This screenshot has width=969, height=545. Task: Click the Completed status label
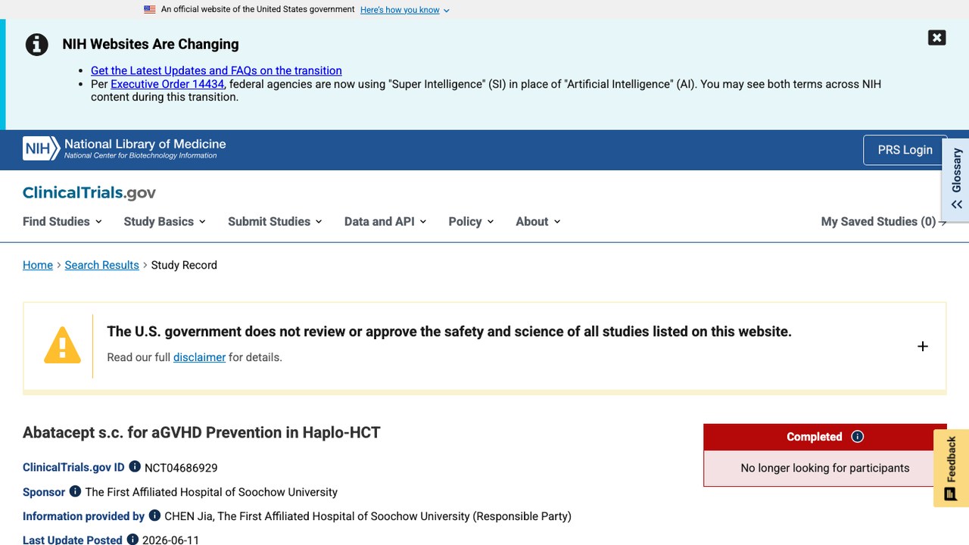pos(814,437)
